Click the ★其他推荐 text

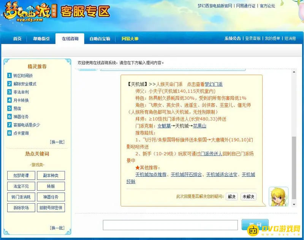pos(148,168)
